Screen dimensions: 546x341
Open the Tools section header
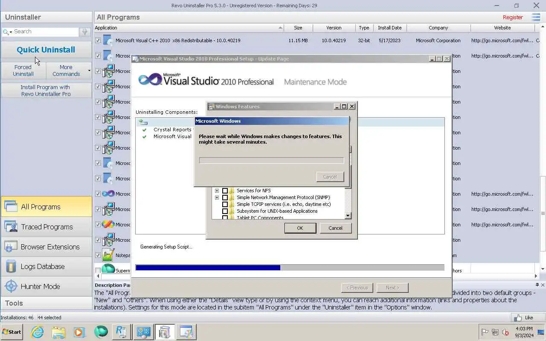46,303
